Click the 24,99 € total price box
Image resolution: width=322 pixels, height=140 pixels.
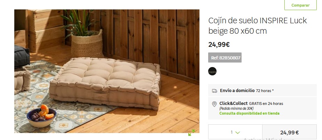[x=289, y=132]
